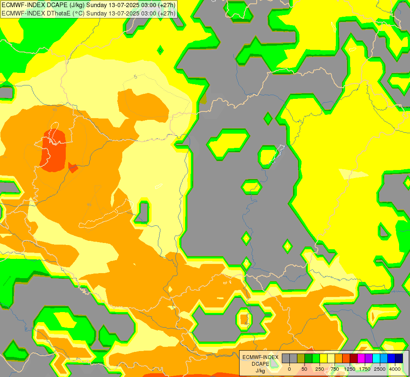Viewport: 410px width, 377px height.
Task: Click the medium blue legend swatch
Action: click(x=392, y=359)
